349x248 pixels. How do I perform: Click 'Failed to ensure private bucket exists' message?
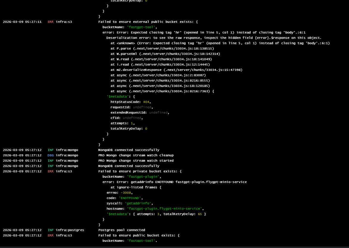pyautogui.click(x=140, y=171)
